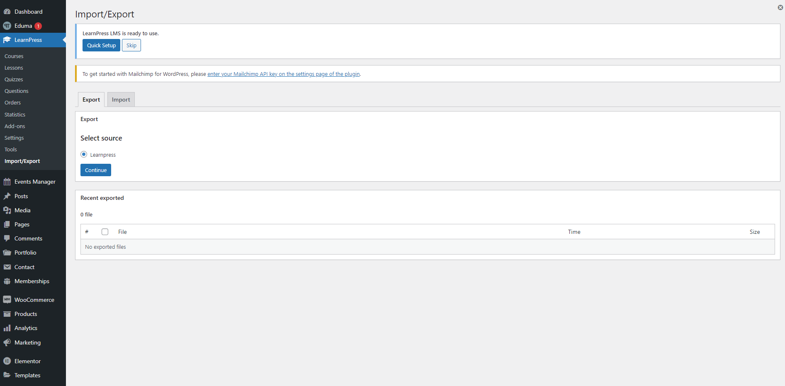This screenshot has height=386, width=785.
Task: Click the Templates folder icon
Action: click(7, 375)
